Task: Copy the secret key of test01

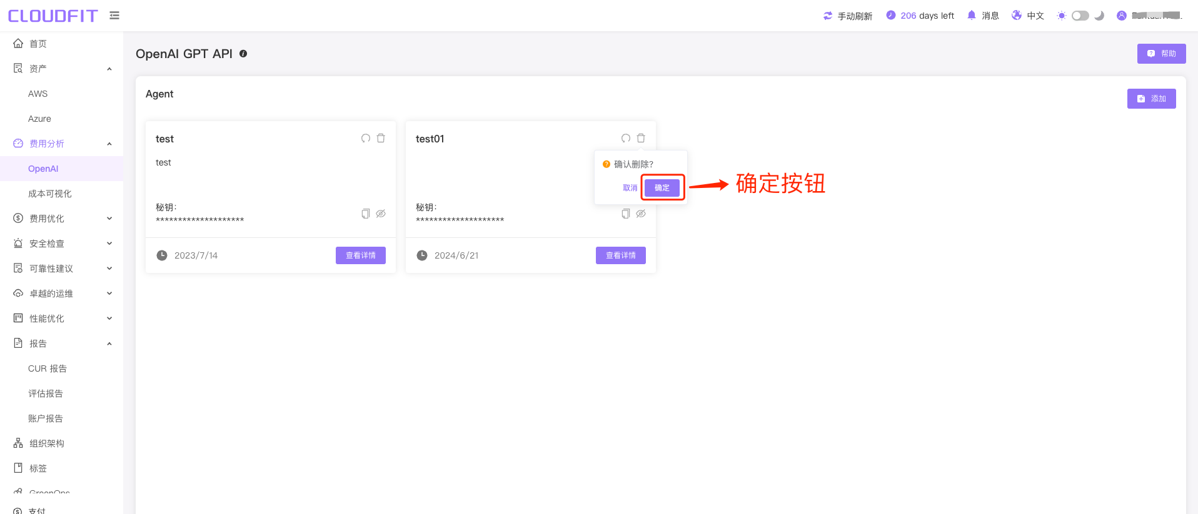Action: pos(626,214)
